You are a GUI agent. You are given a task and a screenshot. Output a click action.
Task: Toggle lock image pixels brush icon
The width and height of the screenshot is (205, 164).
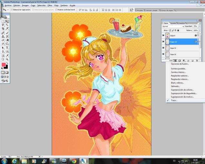click(x=172, y=30)
